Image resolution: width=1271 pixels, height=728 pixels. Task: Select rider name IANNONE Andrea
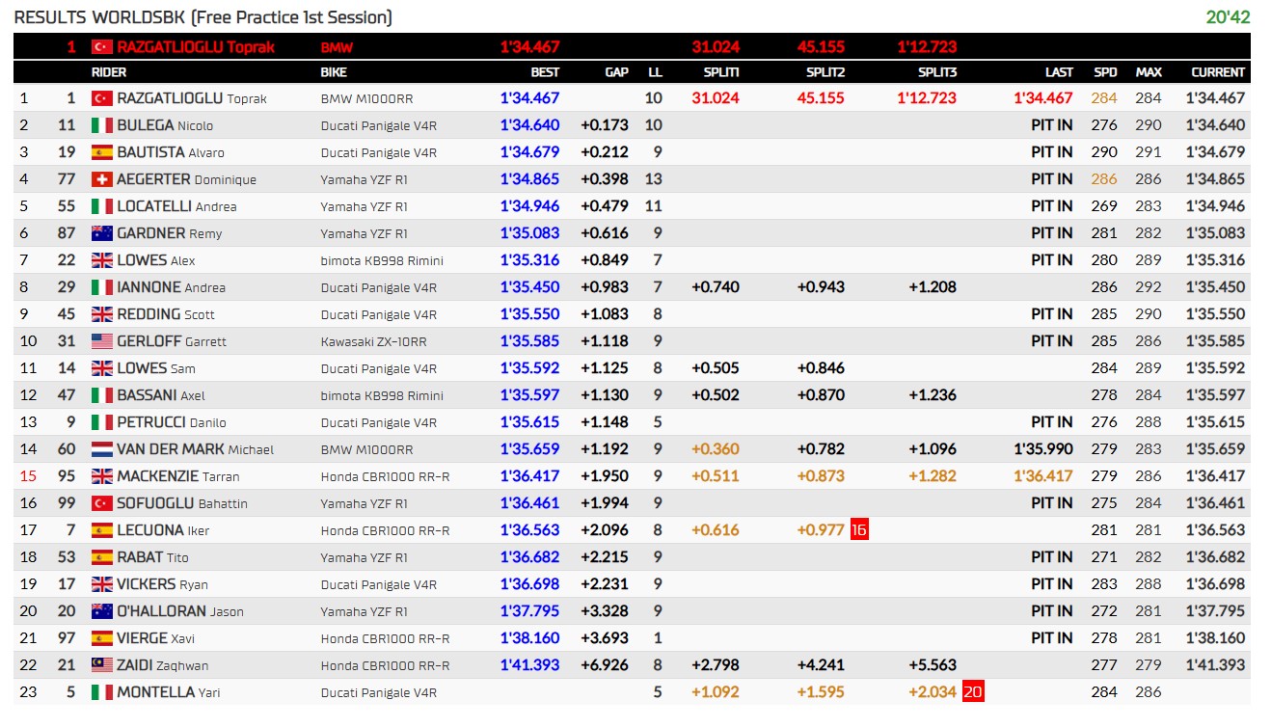point(171,287)
